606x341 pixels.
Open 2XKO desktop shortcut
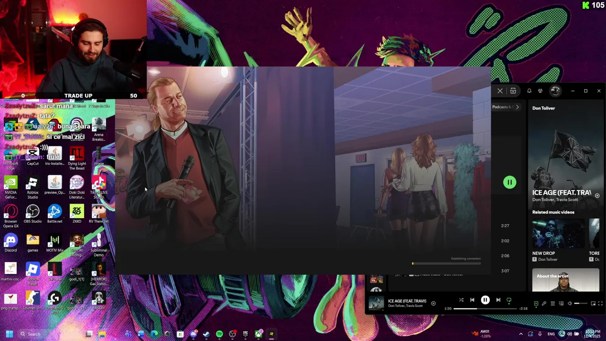pos(77,214)
